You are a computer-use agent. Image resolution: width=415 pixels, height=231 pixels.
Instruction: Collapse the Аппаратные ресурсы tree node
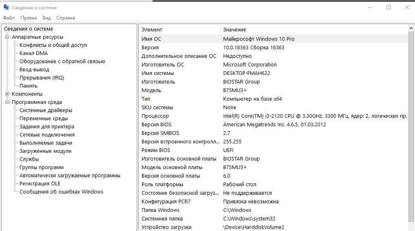pos(7,37)
